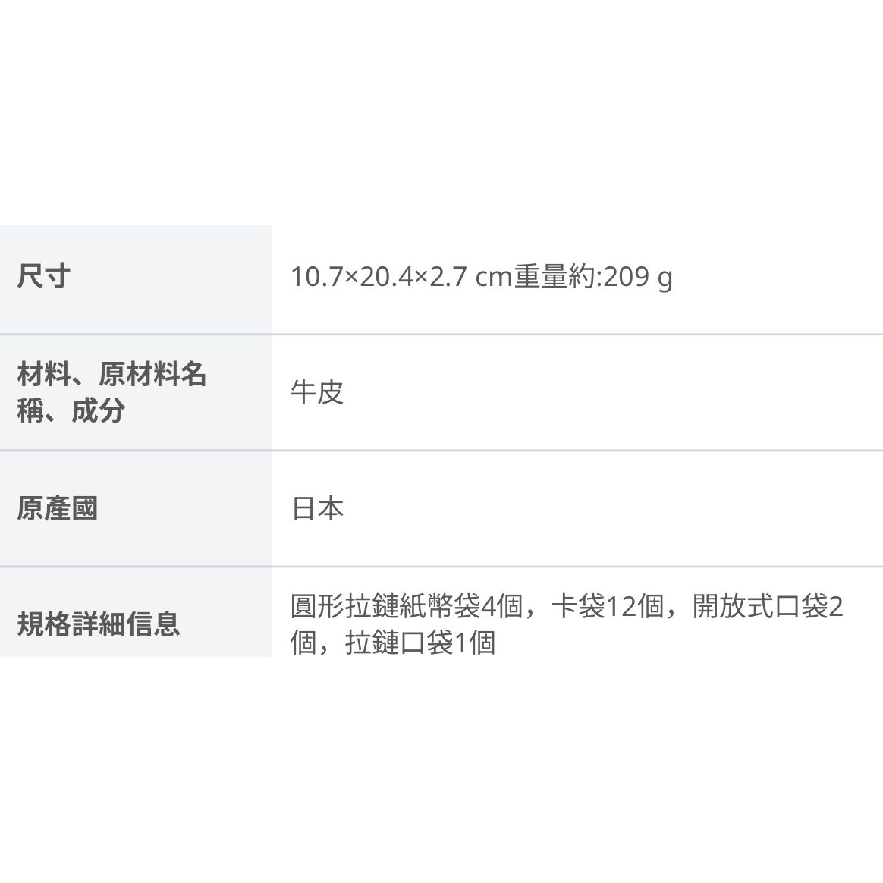Select the 10.7×20.4×2.7 dimensions text

(x=379, y=277)
